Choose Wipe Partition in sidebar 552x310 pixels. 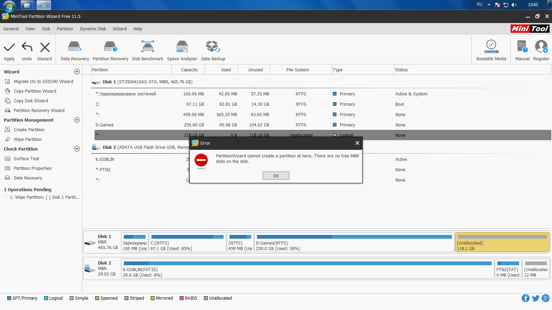tap(28, 139)
